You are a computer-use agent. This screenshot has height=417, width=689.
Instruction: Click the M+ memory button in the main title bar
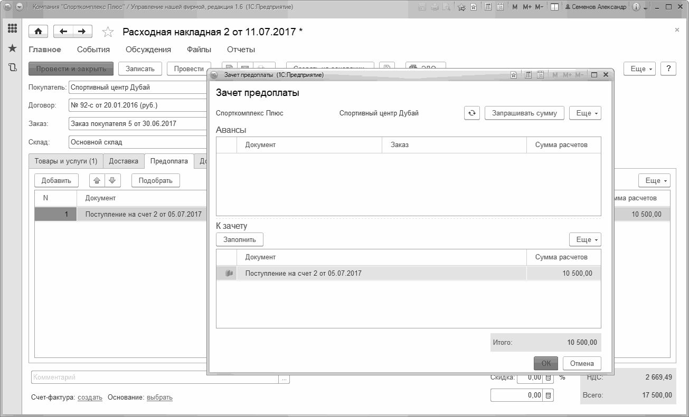click(527, 7)
